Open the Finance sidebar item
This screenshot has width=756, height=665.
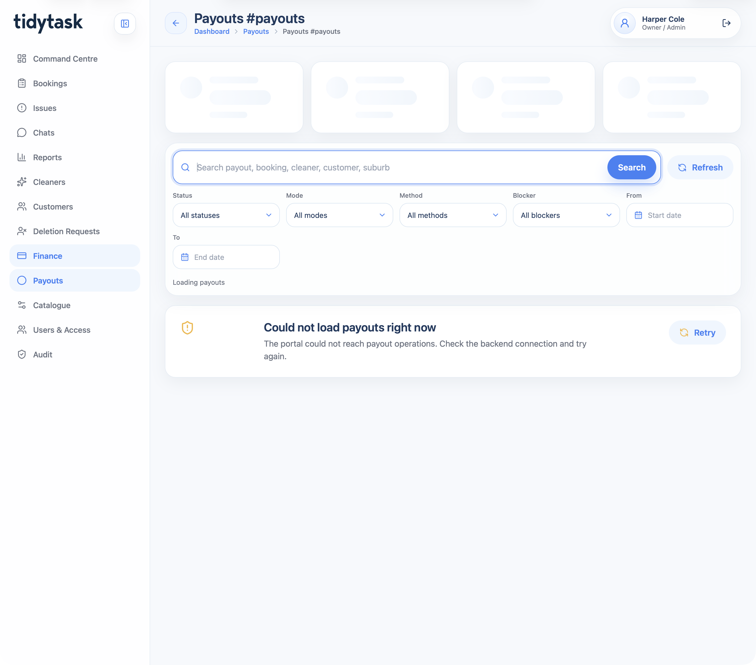(75, 256)
